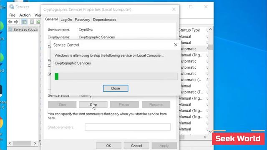Click the 'Service name:' label

click(x=59, y=30)
